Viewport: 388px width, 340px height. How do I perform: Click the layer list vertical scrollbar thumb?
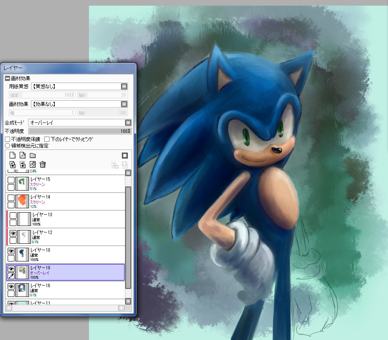click(128, 238)
